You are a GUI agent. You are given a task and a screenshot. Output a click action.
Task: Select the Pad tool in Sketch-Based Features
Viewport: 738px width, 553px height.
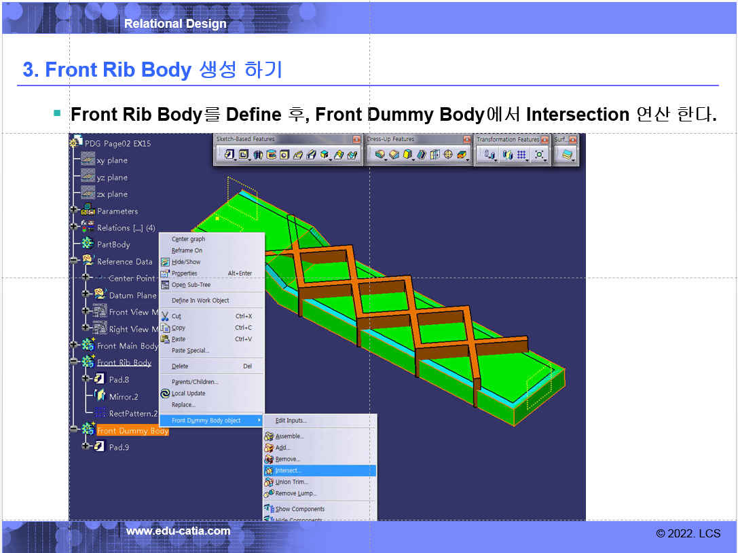click(229, 155)
